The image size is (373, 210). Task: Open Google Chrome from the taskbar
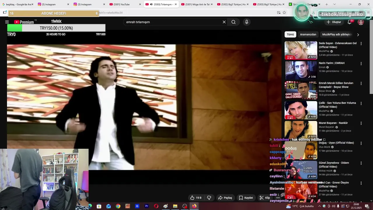tap(118, 206)
